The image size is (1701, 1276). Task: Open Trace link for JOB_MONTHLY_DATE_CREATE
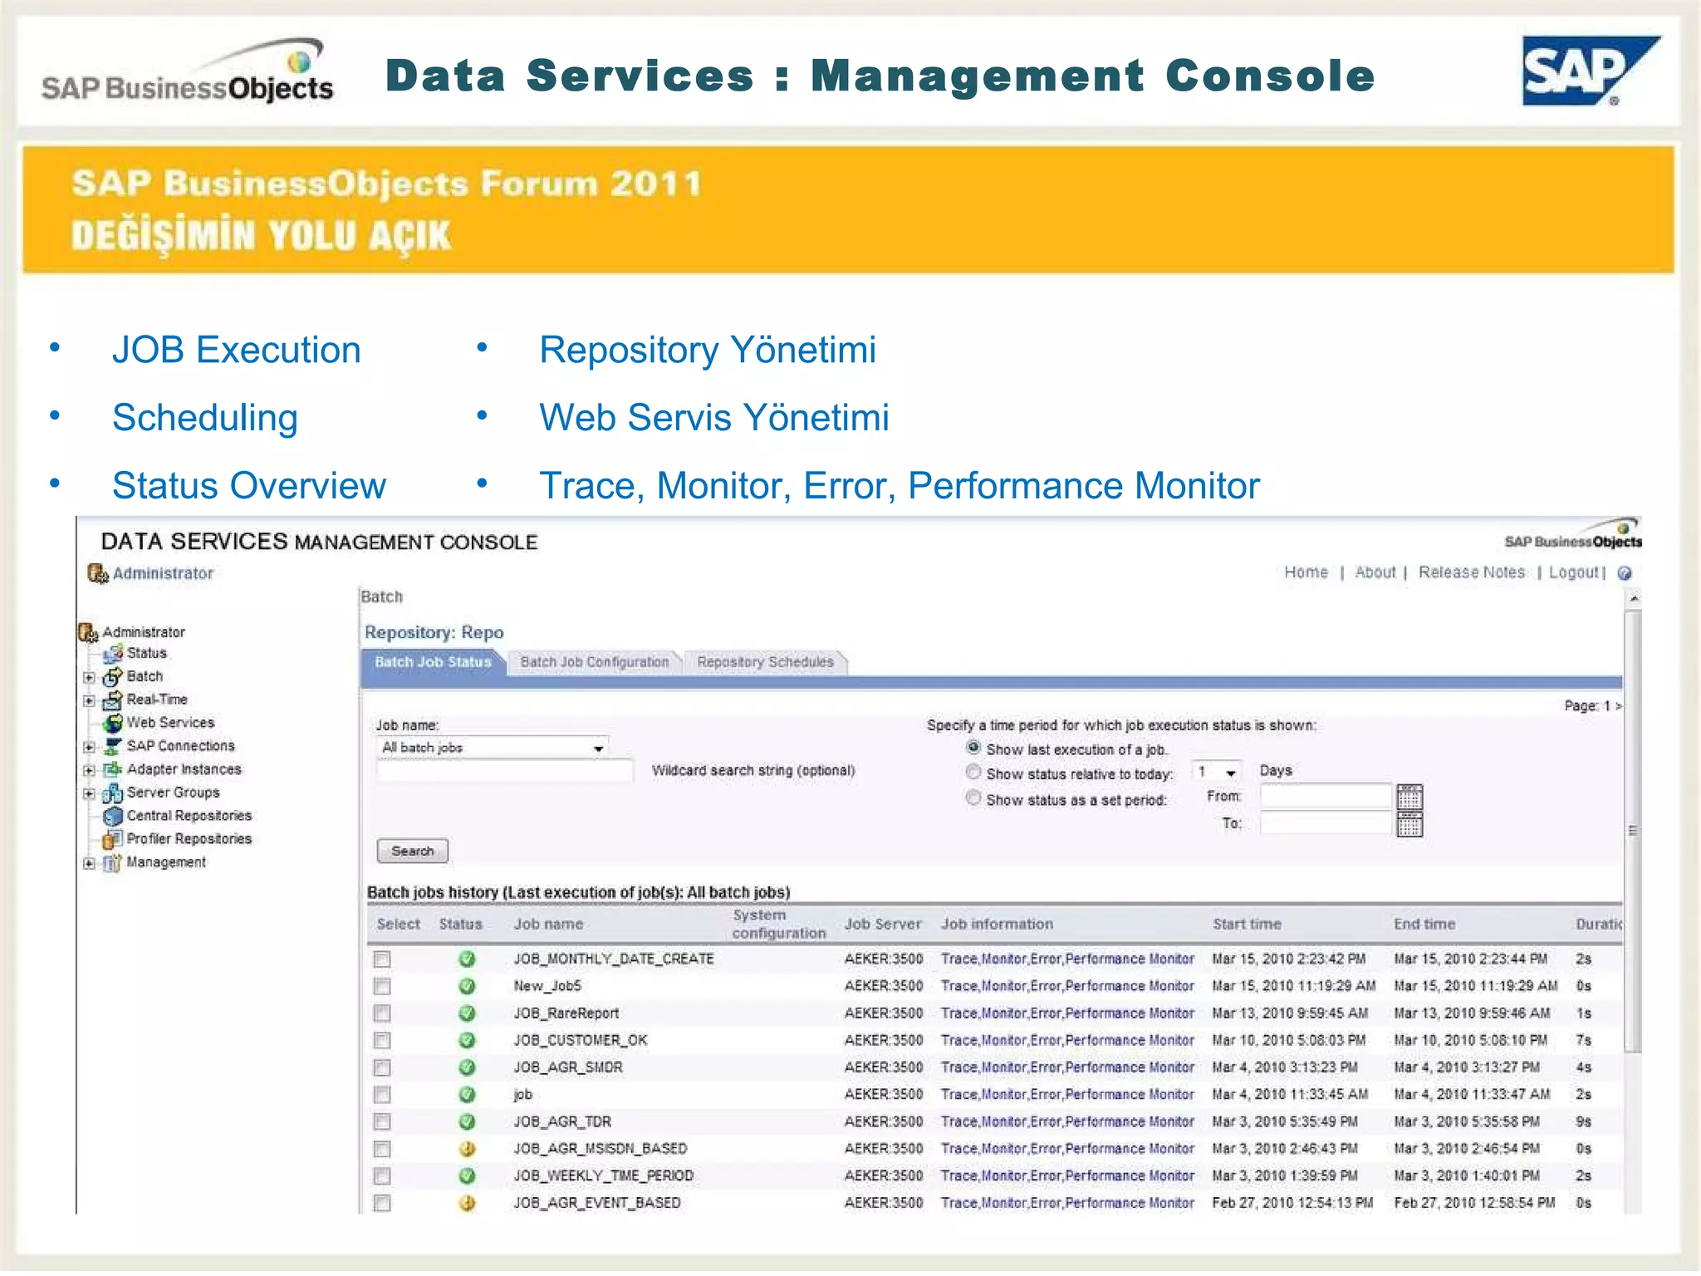(x=959, y=959)
